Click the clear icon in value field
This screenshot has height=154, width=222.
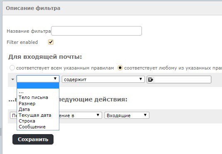pyautogui.click(x=151, y=80)
